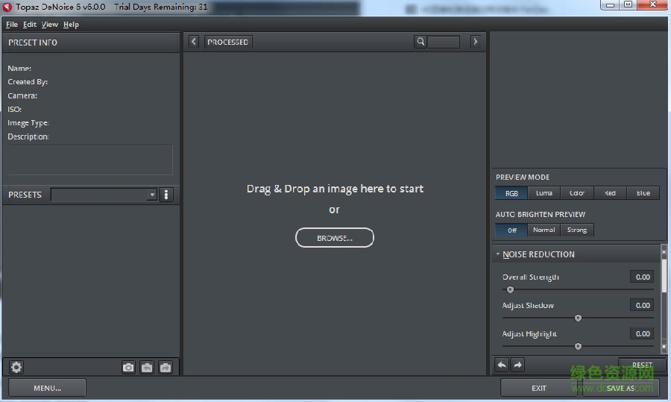Click the PRESET INFO panel header
Screen dimensions: 671x402
click(90, 43)
